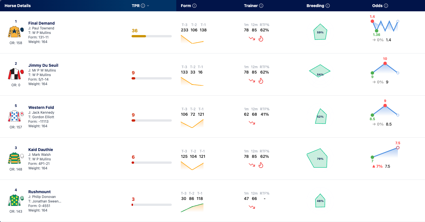
Task: Click Kaid Dauthie's trainer flame icon
Action: coord(261,165)
